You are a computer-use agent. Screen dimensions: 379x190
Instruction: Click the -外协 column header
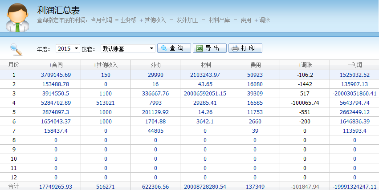point(155,65)
